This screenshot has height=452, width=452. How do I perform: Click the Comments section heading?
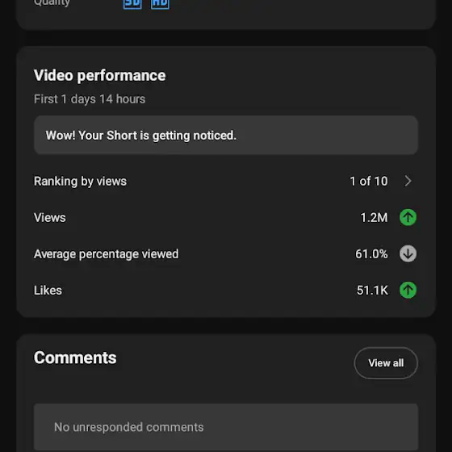pyautogui.click(x=75, y=358)
